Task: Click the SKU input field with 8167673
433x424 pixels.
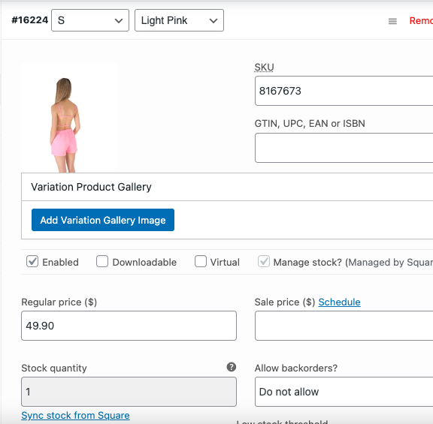Action: click(x=344, y=91)
